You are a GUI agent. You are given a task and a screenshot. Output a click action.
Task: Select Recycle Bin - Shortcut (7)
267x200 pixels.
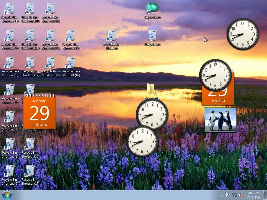10,121
